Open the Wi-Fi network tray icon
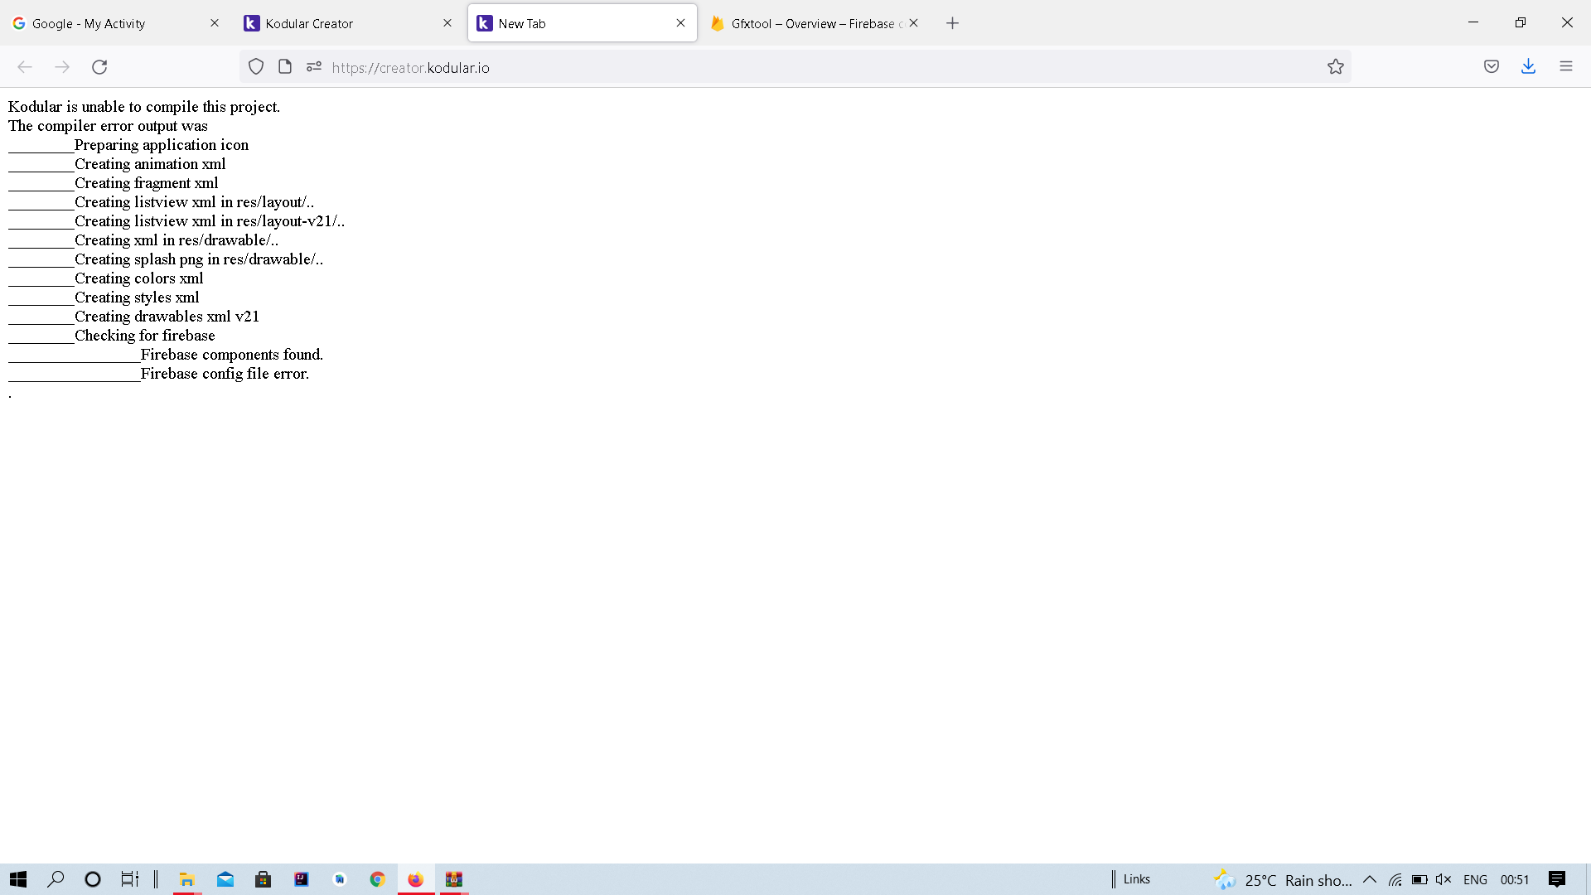1591x895 pixels. point(1395,880)
